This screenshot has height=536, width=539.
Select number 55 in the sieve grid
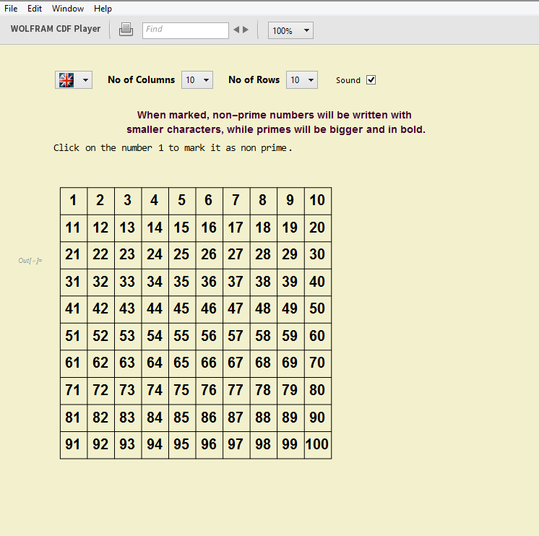click(x=181, y=337)
